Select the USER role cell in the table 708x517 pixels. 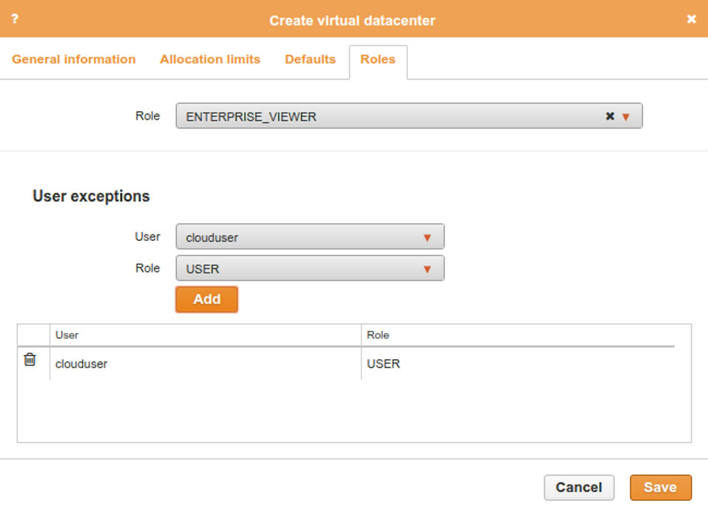[518, 364]
